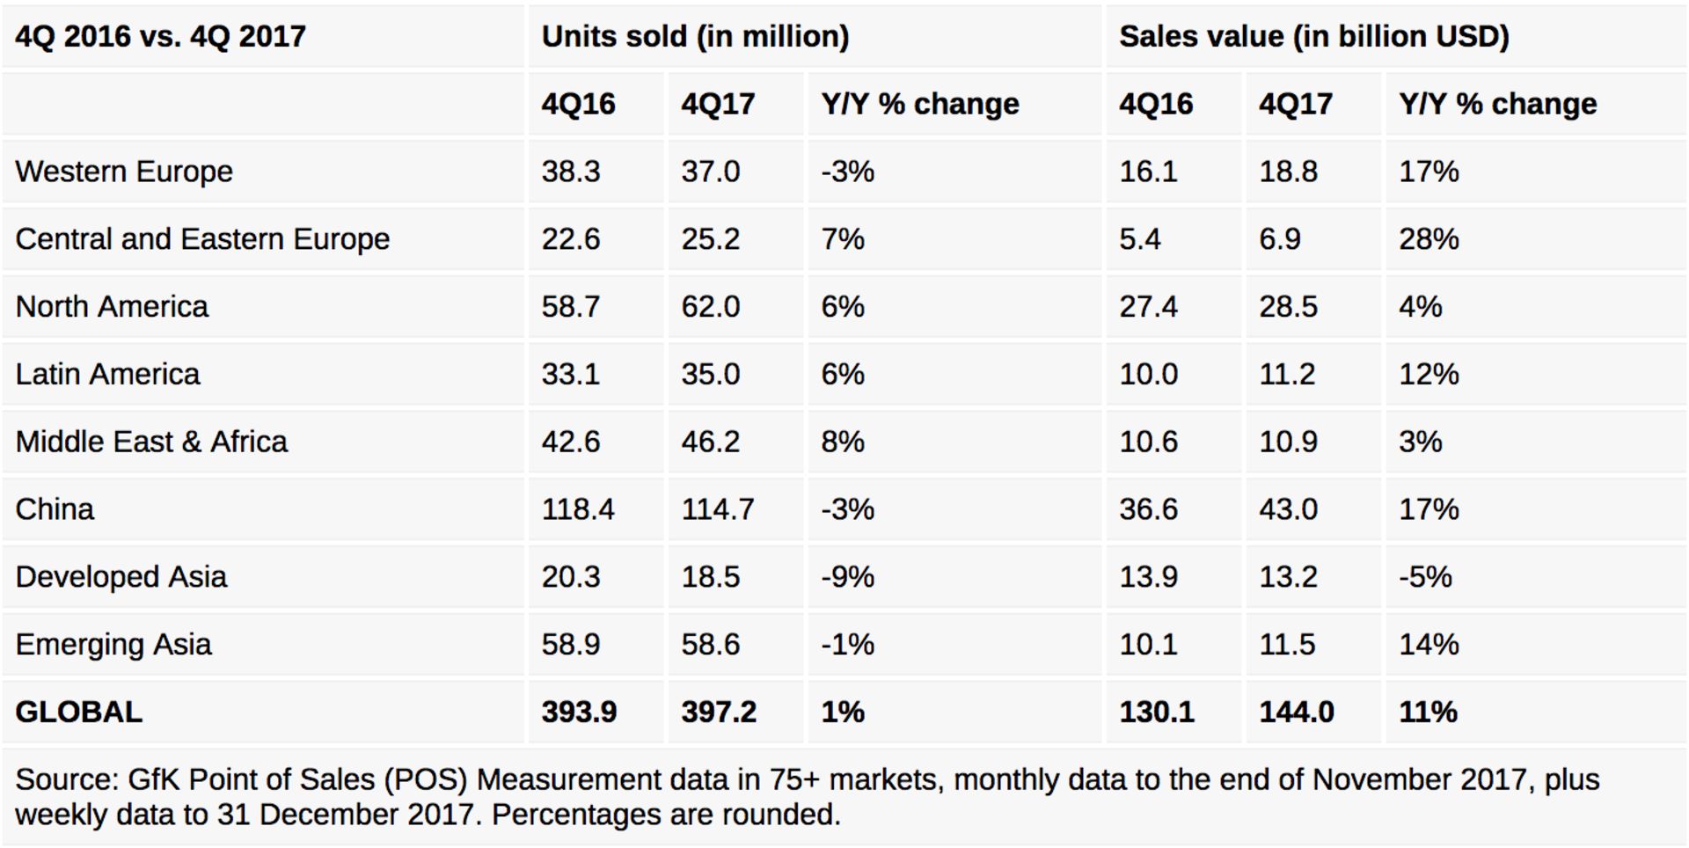Click the global 11% sales change cell
1689x848 pixels.
click(x=1428, y=712)
